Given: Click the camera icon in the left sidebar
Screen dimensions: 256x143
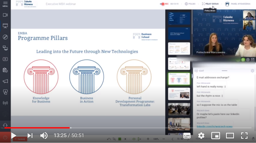Looking at the screenshot, I should coord(5,15).
